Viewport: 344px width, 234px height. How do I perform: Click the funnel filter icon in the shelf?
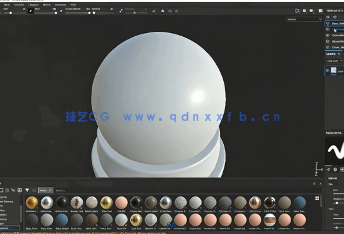27,190
